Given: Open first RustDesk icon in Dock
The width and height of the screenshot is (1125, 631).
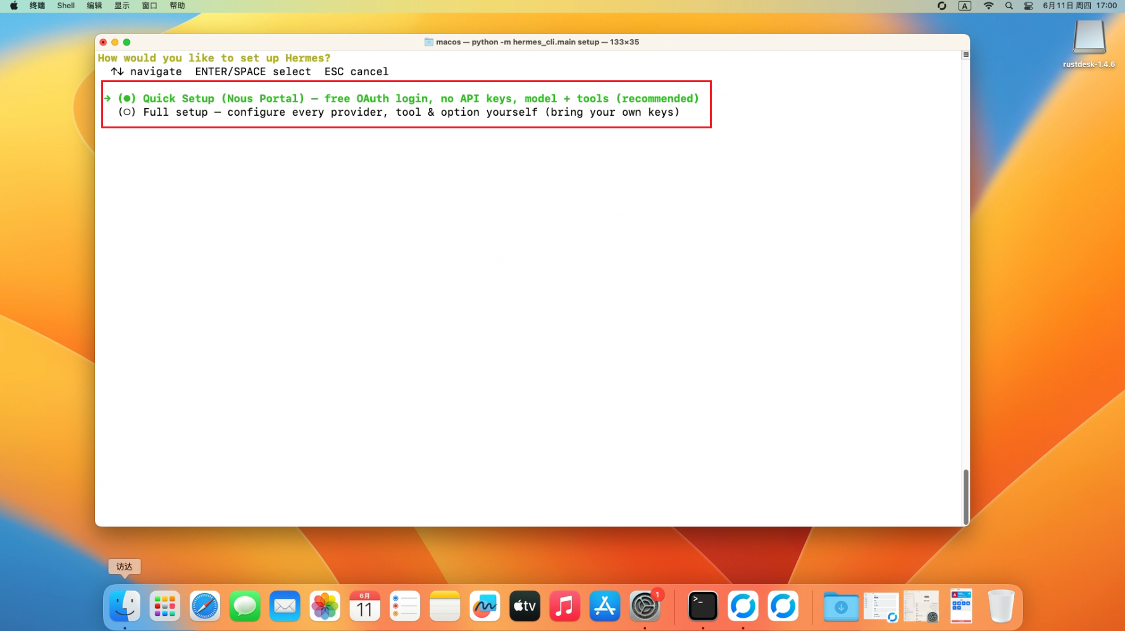Looking at the screenshot, I should point(743,606).
